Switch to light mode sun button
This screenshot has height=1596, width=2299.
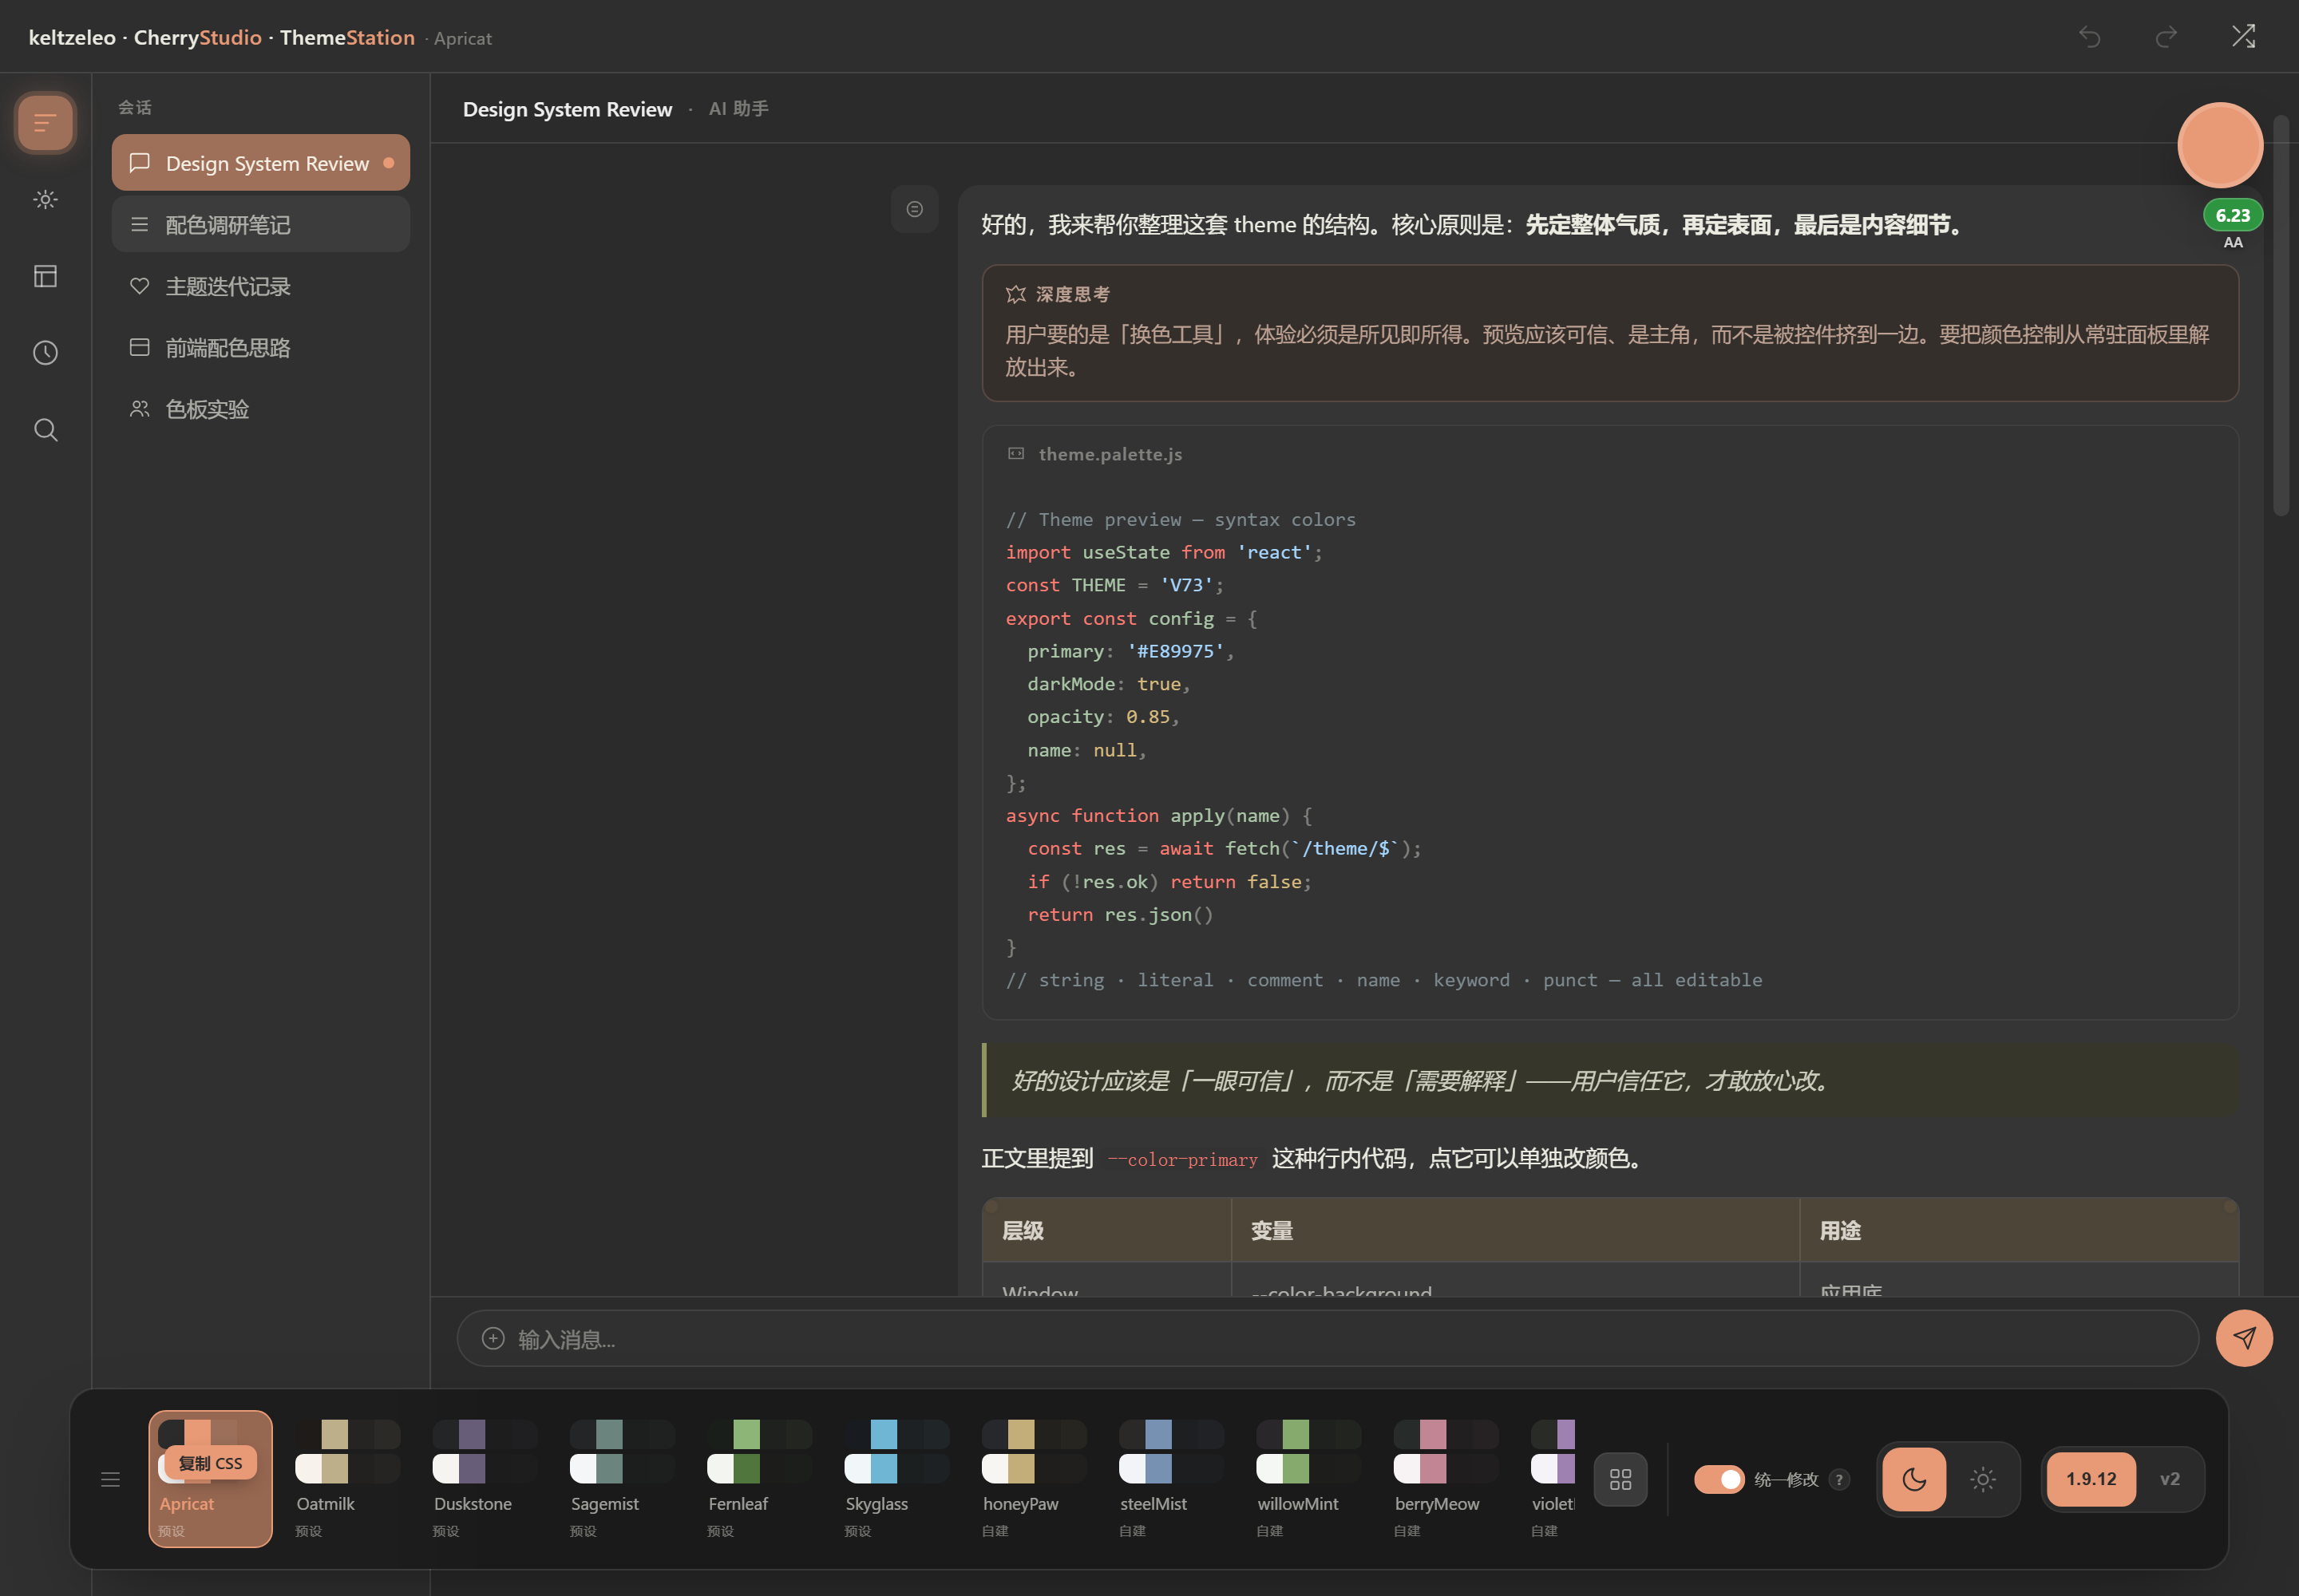[1983, 1479]
